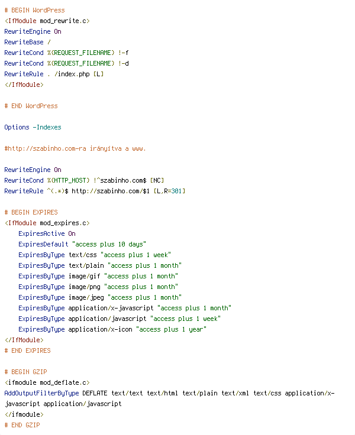Click the closing '</ifmodule>' tag

coord(24,414)
